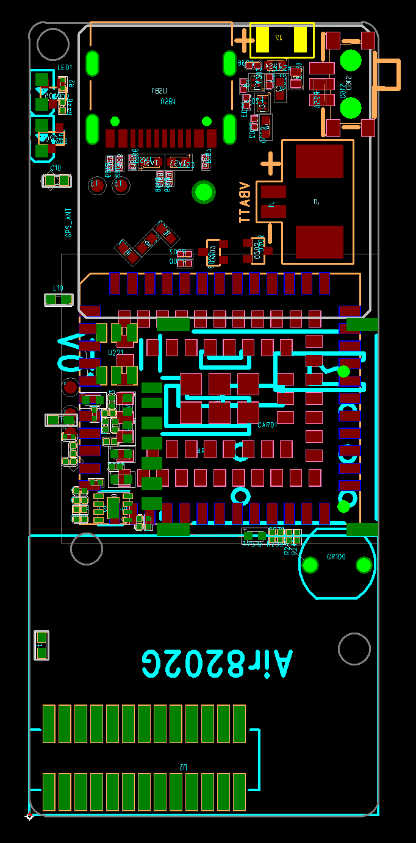Click the leftmost pad in U2 upper row

[x=49, y=723]
